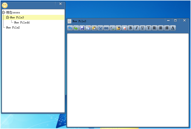Select New File3 in the tree
Viewport: 191px width, 129px height.
coord(17,17)
